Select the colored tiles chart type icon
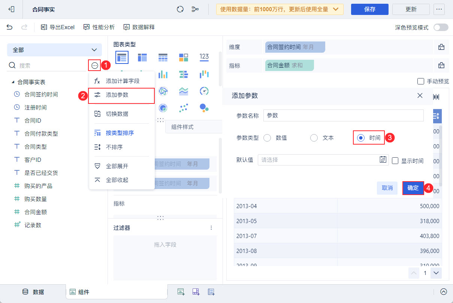The image size is (453, 303). click(x=184, y=57)
